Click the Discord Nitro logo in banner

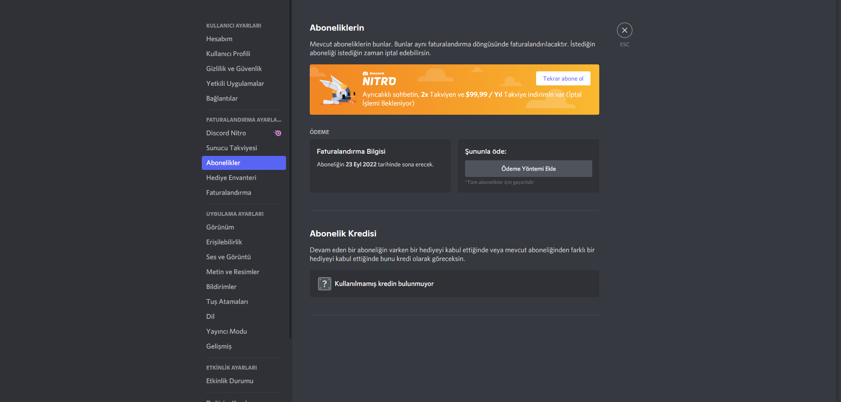point(379,79)
